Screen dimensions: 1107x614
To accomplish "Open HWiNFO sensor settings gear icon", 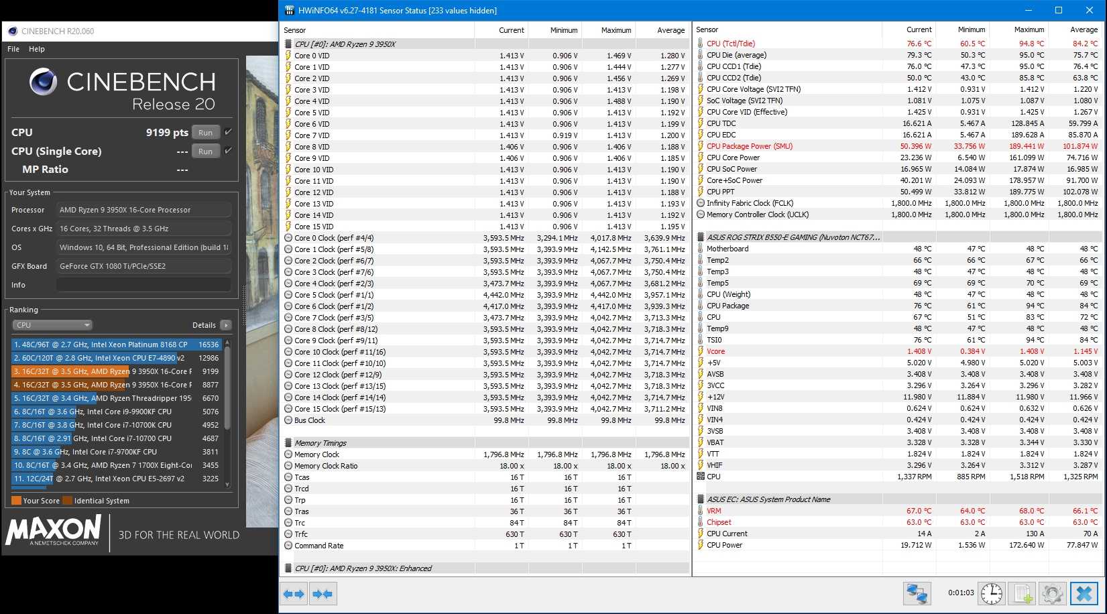I will pyautogui.click(x=1052, y=594).
